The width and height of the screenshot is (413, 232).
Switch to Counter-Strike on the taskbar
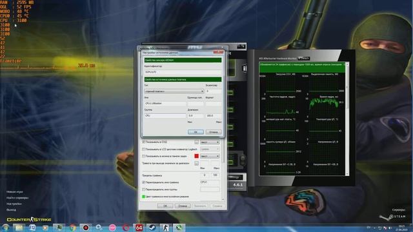click(x=166, y=227)
